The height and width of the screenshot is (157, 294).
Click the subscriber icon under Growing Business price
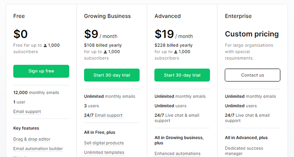[105, 52]
